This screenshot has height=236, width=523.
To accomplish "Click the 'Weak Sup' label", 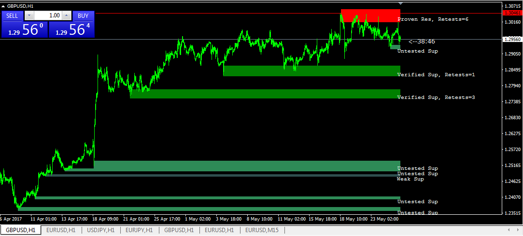I will point(410,179).
